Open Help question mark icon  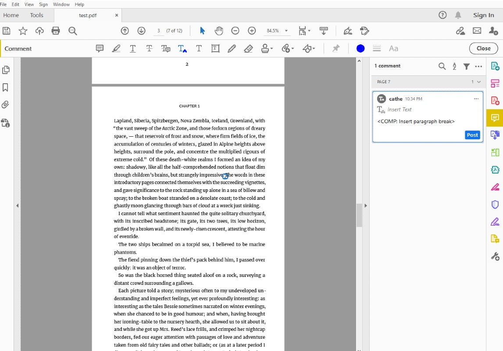(x=442, y=15)
